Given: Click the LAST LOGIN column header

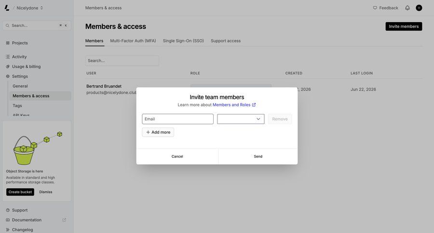Looking at the screenshot, I should pos(362,73).
